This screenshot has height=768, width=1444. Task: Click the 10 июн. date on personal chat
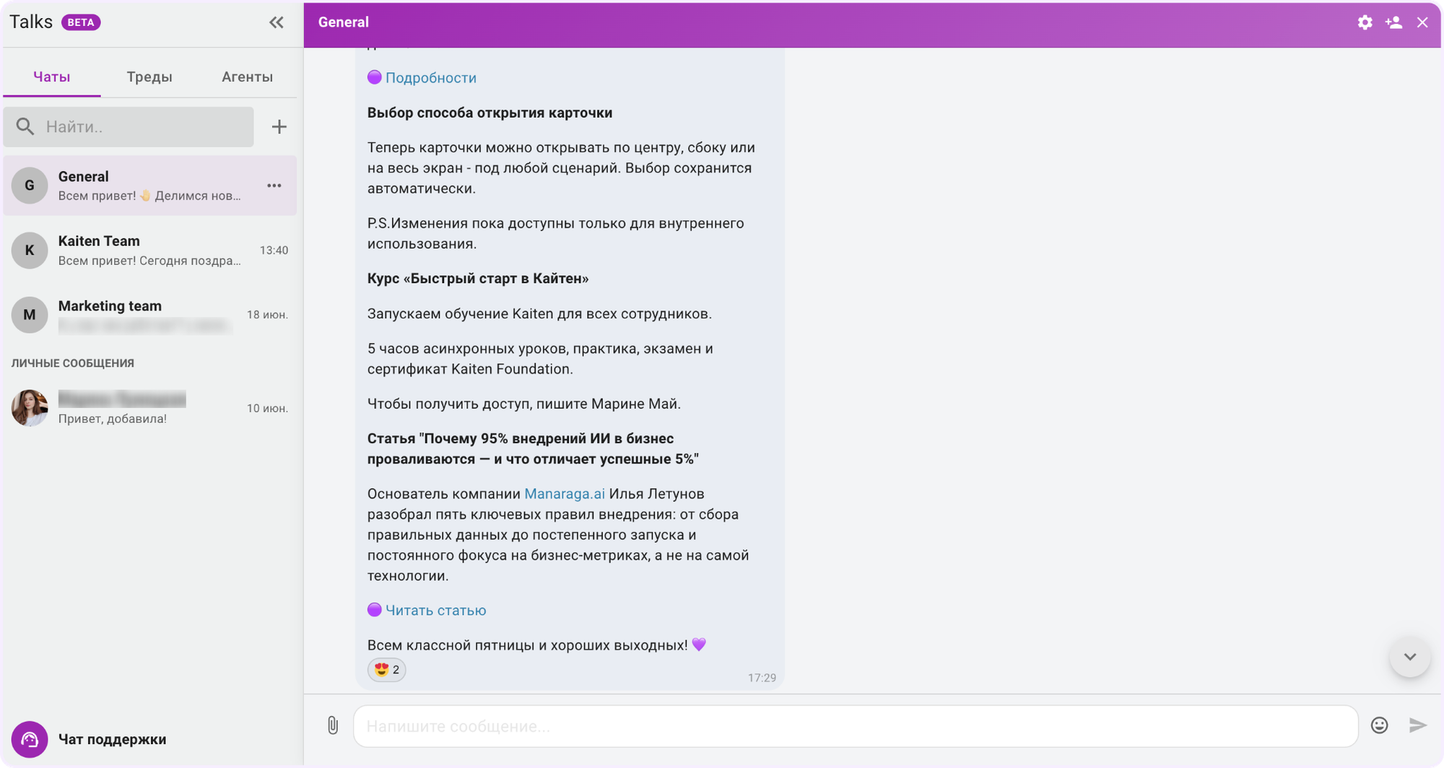pos(267,409)
